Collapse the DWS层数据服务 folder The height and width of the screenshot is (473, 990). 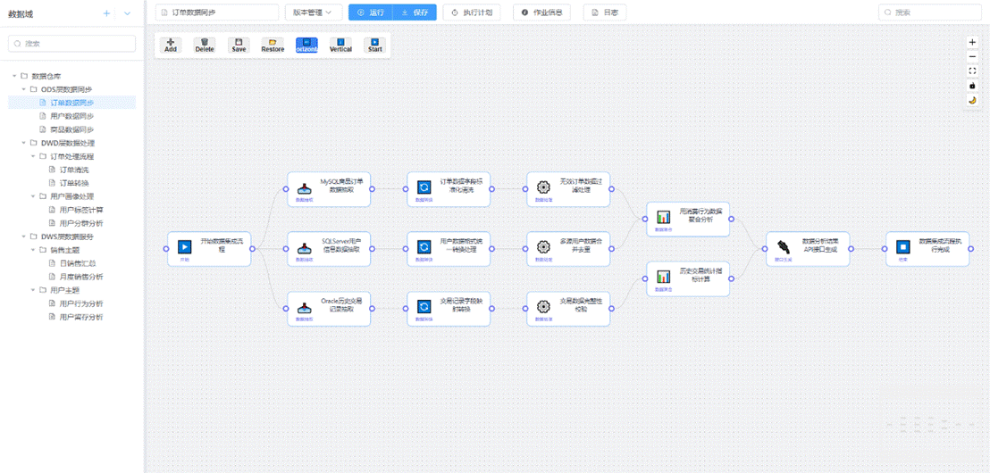tap(24, 236)
